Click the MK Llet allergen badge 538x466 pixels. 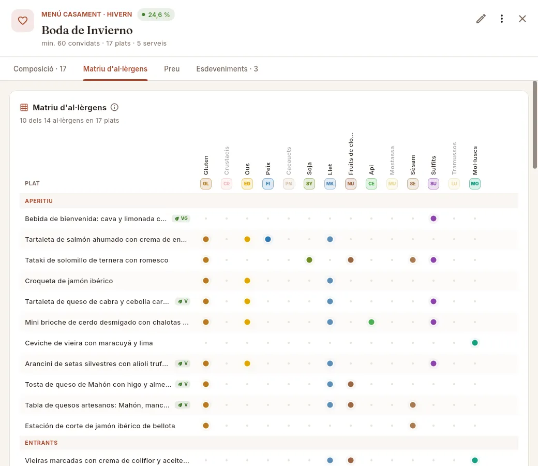coord(330,184)
